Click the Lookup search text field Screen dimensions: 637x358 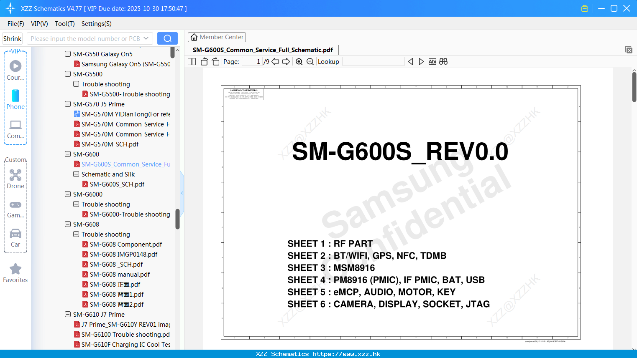(373, 61)
